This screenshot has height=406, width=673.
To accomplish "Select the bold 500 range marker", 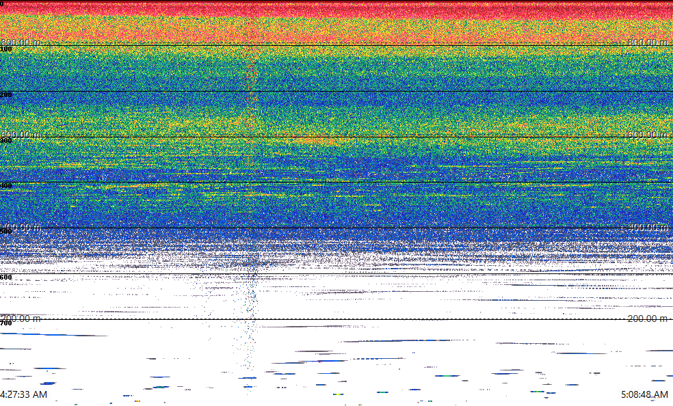I will 6,232.
